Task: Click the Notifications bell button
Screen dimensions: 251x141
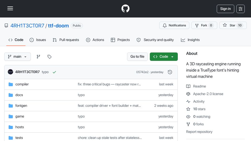Action: [x=174, y=25]
